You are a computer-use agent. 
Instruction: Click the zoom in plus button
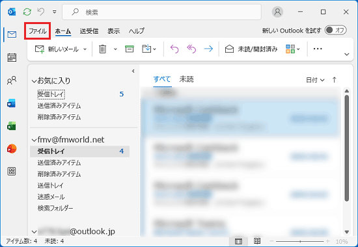tap(328, 241)
